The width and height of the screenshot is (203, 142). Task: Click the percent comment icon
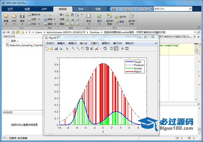[x=68, y=19]
